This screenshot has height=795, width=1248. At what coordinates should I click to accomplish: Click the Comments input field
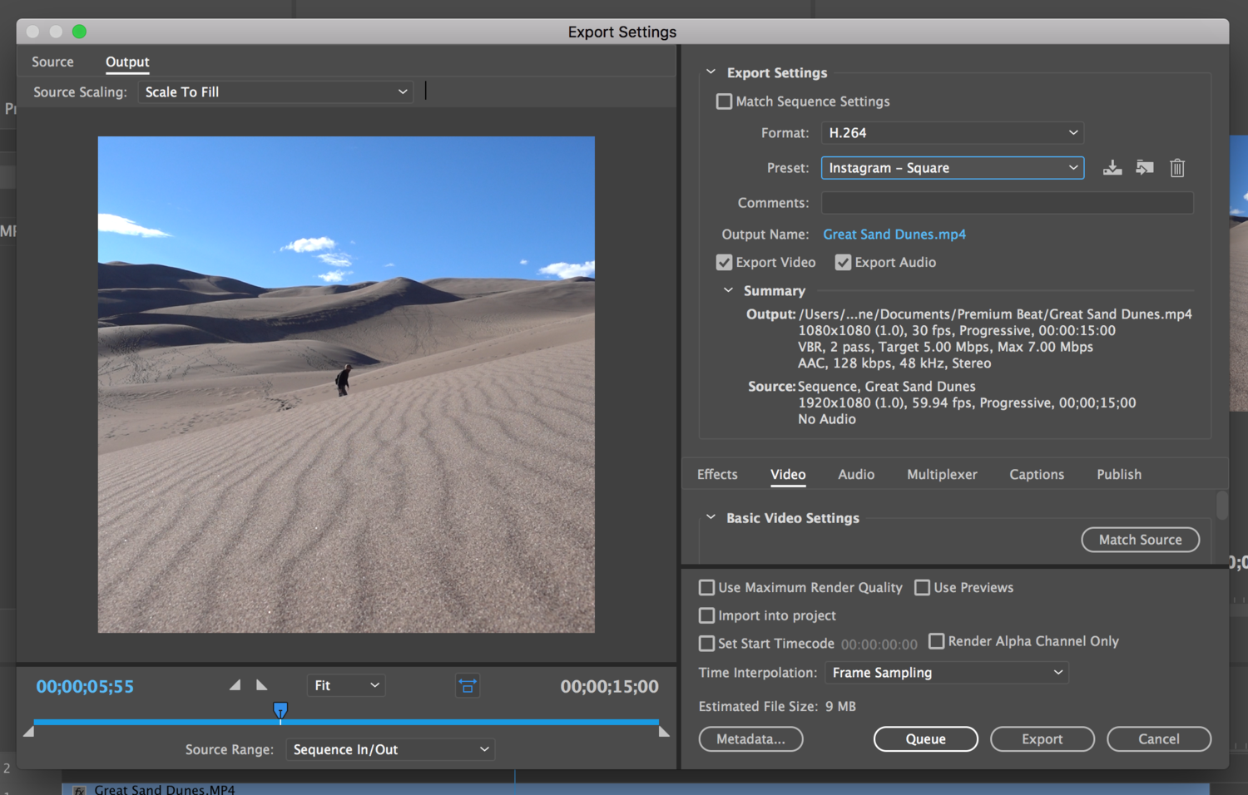(1007, 203)
